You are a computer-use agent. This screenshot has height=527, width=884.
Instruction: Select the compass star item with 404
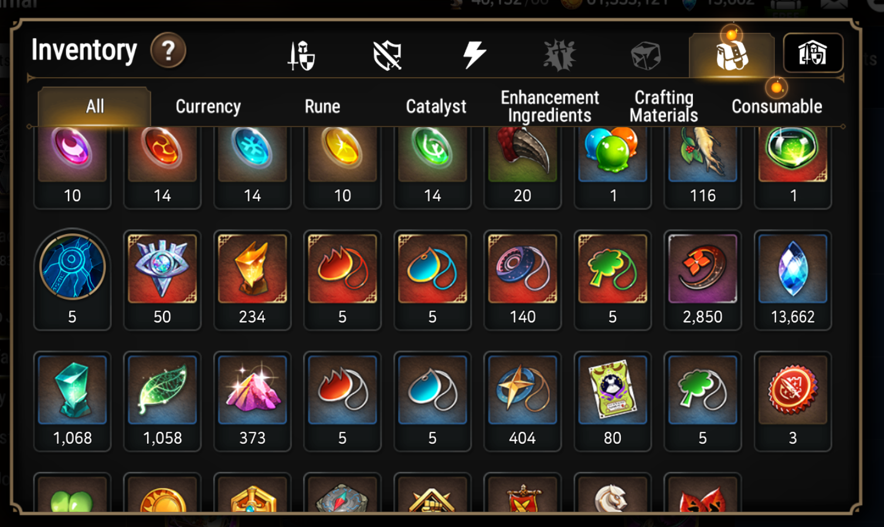coord(522,402)
